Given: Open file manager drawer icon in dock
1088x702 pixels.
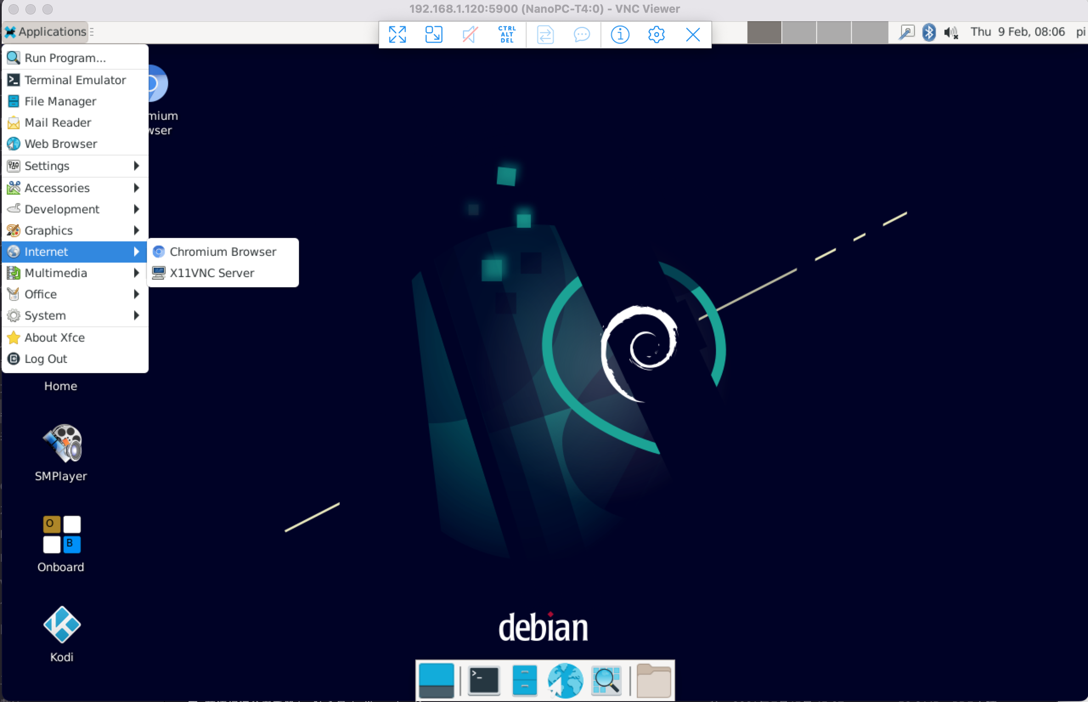Looking at the screenshot, I should (x=524, y=681).
